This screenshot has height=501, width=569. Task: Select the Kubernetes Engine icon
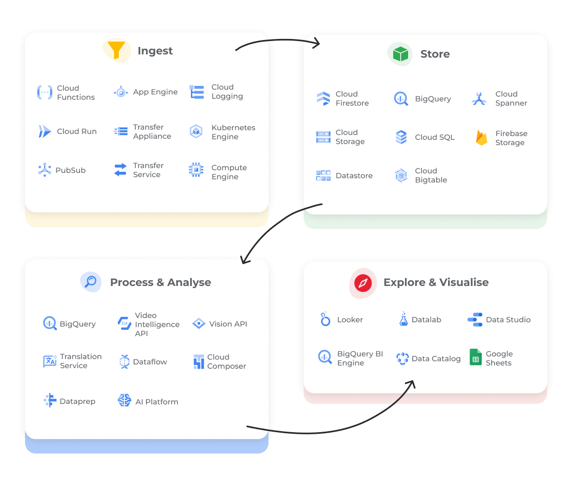tap(196, 131)
